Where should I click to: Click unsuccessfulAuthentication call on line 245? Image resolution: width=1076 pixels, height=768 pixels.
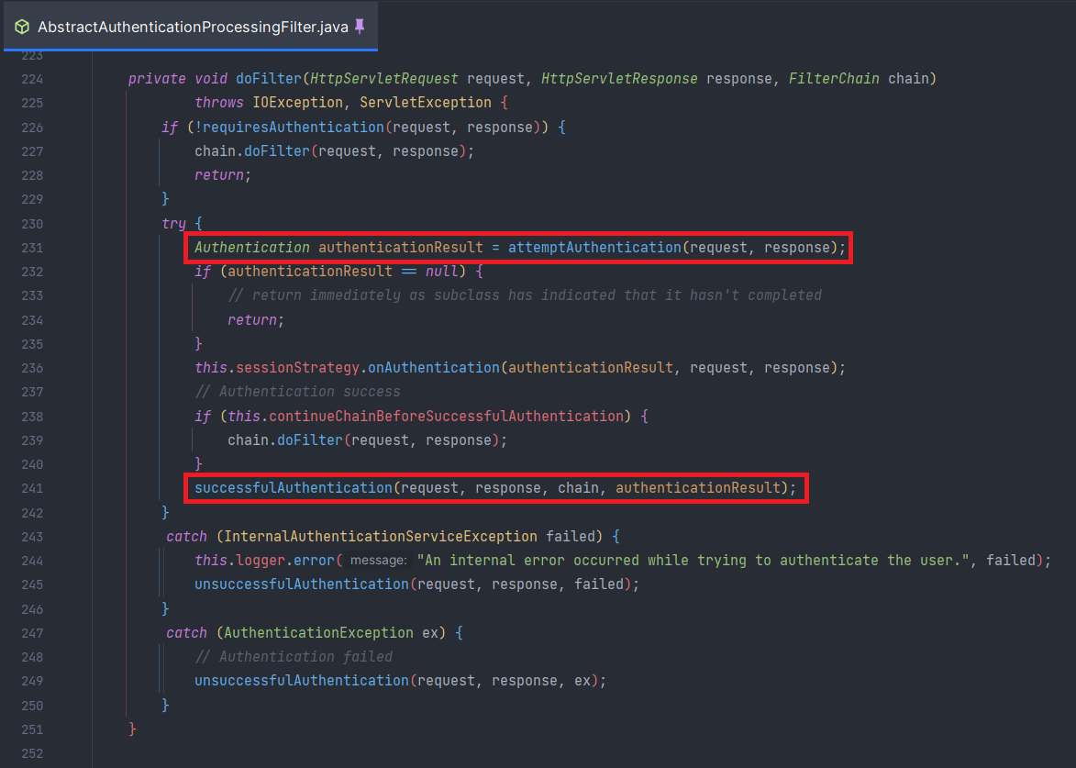pyautogui.click(x=301, y=584)
